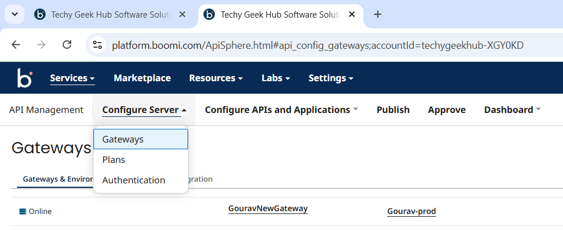
Task: Click the browser back arrow
Action: point(16,45)
